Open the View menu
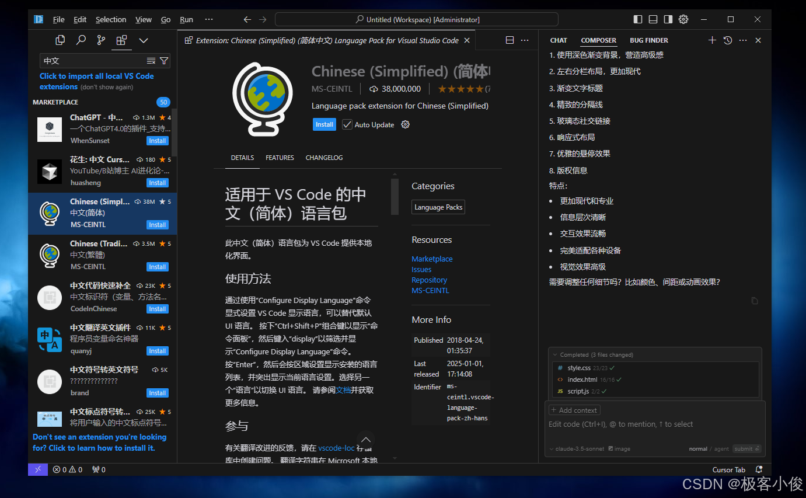 (144, 19)
